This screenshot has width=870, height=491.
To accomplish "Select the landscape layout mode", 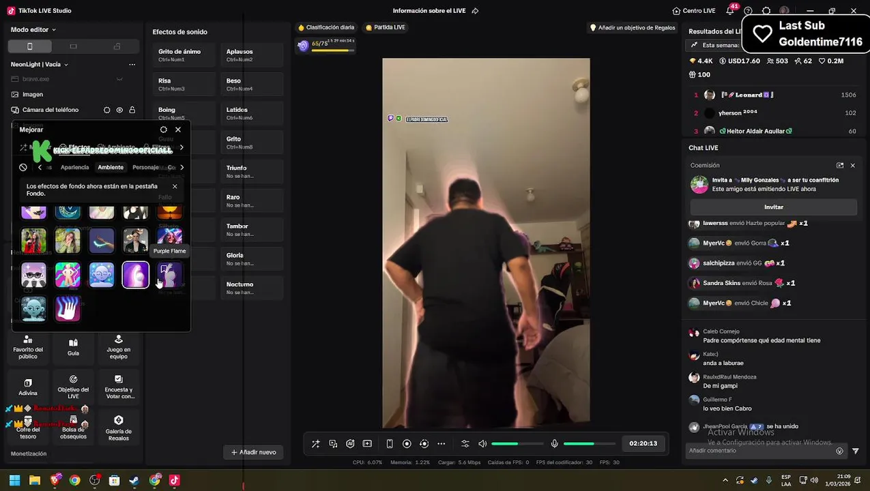I will click(x=73, y=46).
